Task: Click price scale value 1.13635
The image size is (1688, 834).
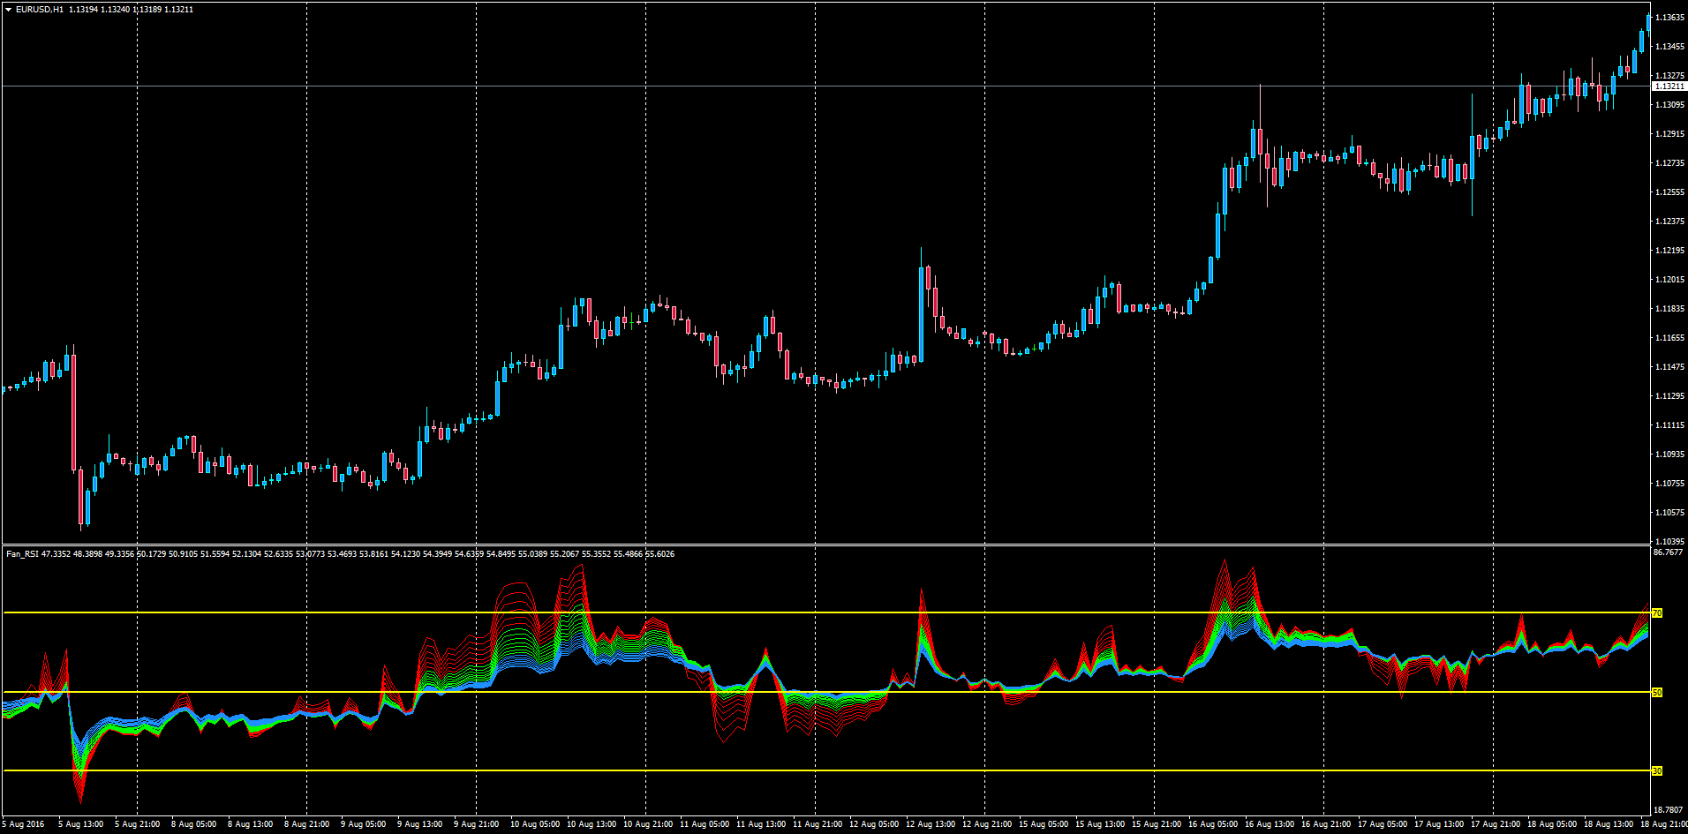Action: click(1669, 18)
